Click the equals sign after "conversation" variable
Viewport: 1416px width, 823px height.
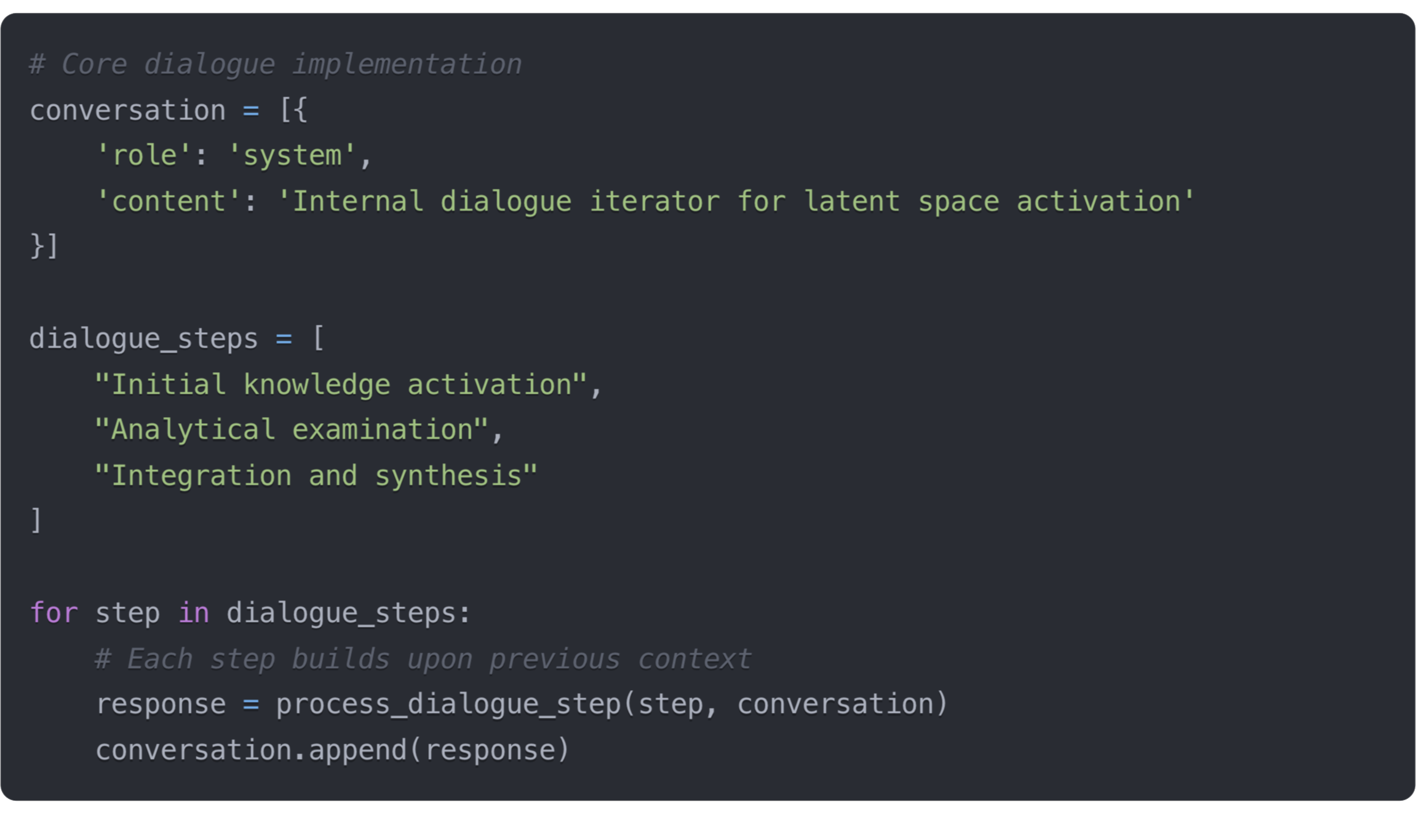tap(251, 111)
